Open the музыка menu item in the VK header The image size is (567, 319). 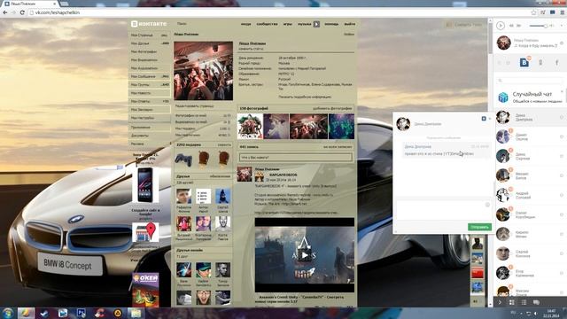pos(304,24)
